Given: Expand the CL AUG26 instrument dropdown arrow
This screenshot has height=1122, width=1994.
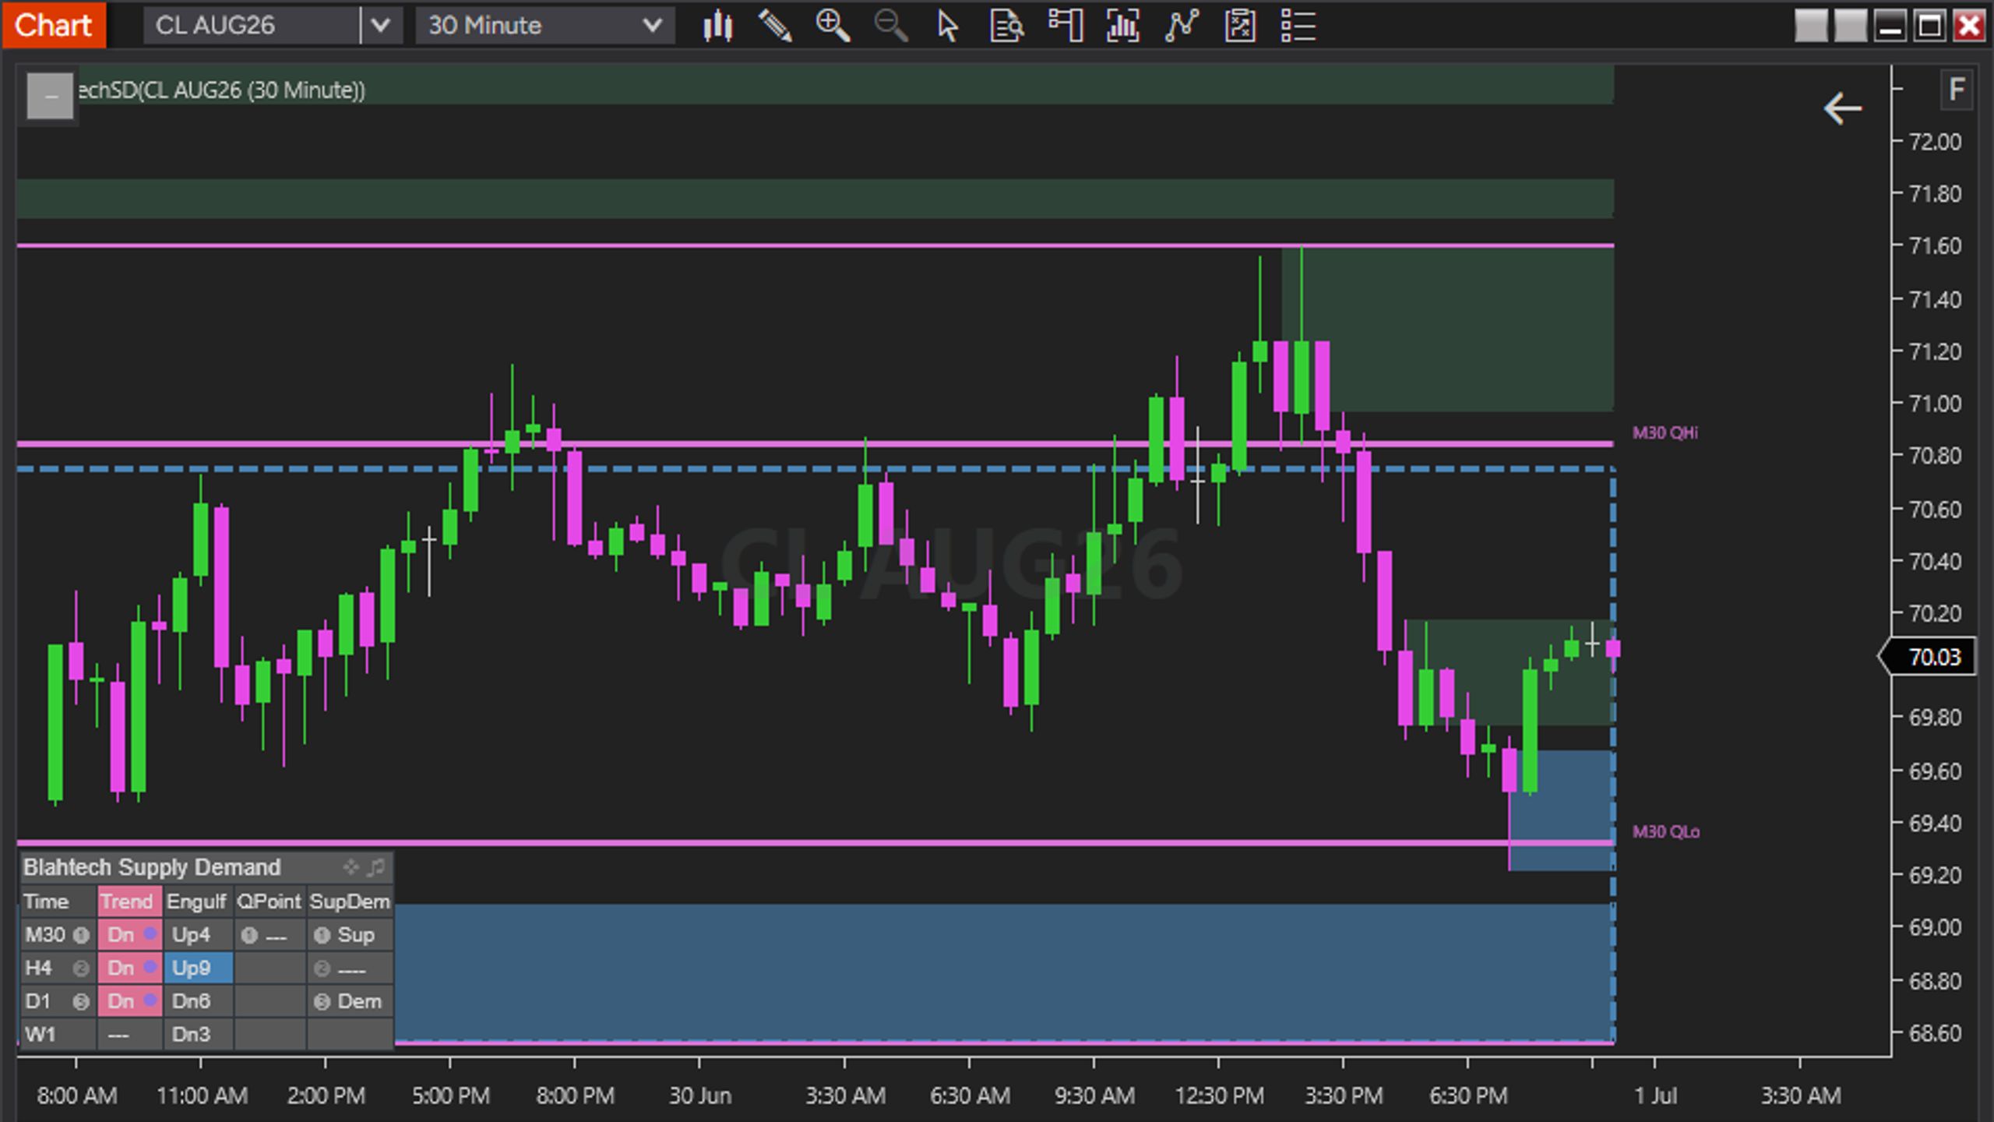Looking at the screenshot, I should pos(380,26).
